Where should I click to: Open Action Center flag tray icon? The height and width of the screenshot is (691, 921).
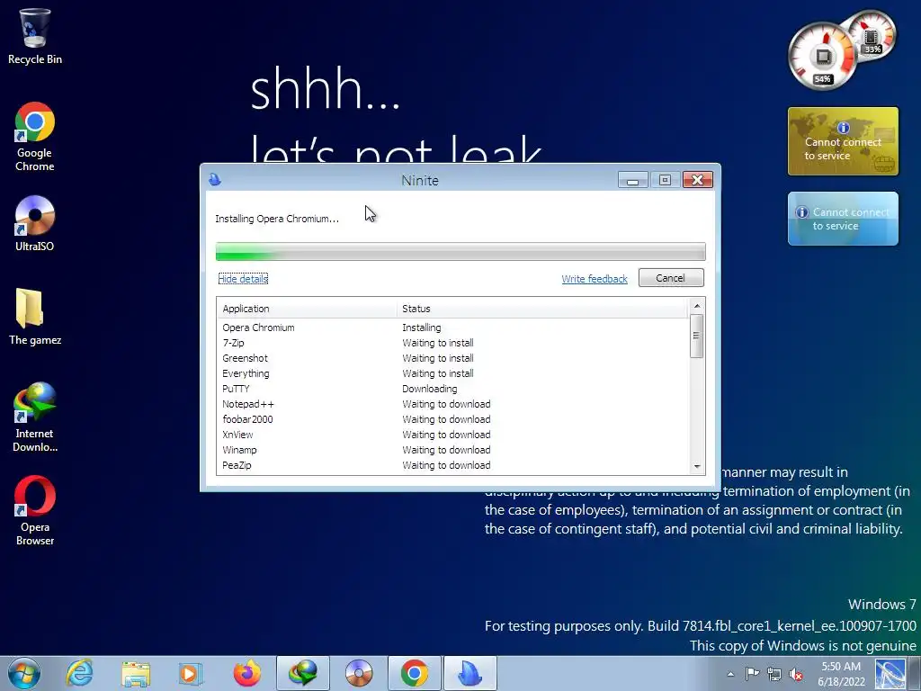[x=752, y=673]
